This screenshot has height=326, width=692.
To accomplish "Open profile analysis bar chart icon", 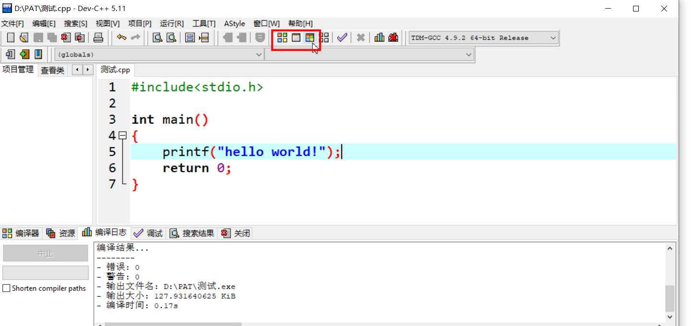I will 379,37.
